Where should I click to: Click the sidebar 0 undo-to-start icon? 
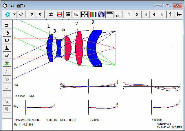click(x=7, y=33)
